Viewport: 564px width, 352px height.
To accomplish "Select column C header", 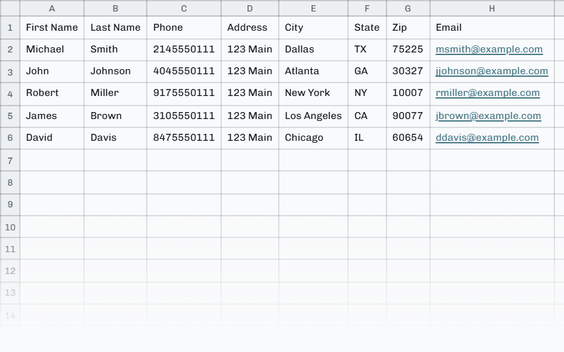I will tap(184, 8).
